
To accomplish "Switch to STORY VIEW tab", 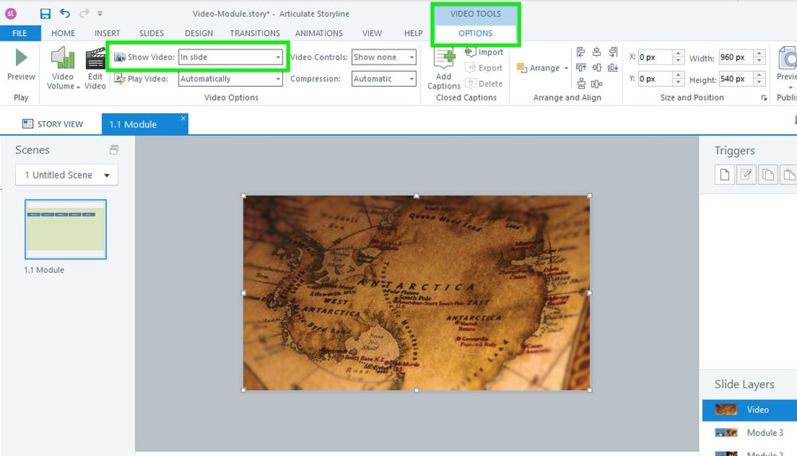I will pyautogui.click(x=53, y=124).
